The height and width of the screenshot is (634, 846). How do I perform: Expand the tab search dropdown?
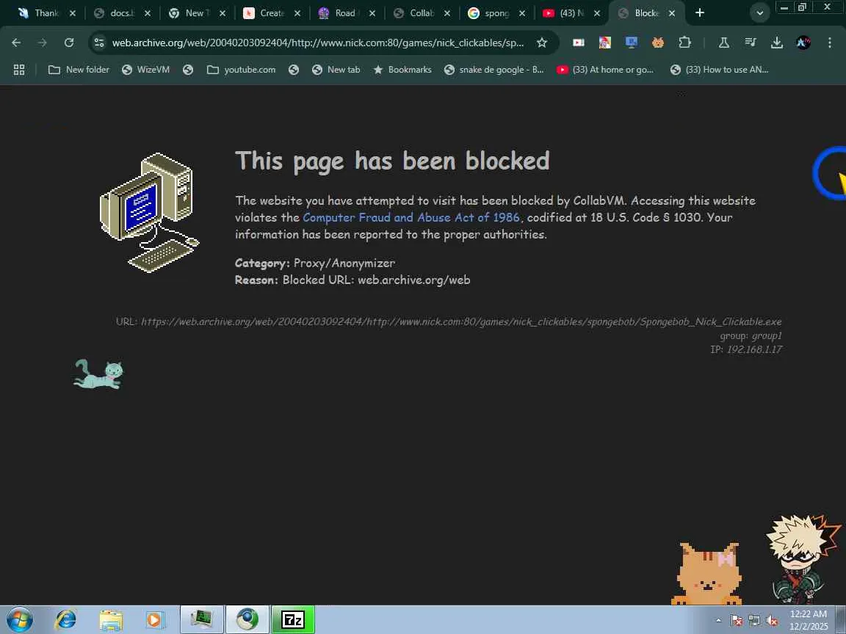[759, 13]
